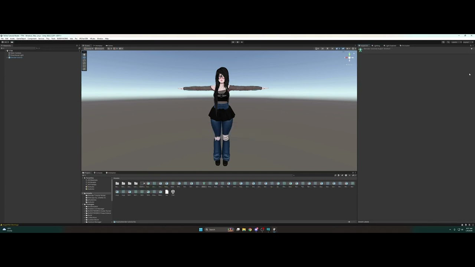Switch to the Light Explorer tab
Image resolution: width=475 pixels, height=267 pixels.
(390, 46)
